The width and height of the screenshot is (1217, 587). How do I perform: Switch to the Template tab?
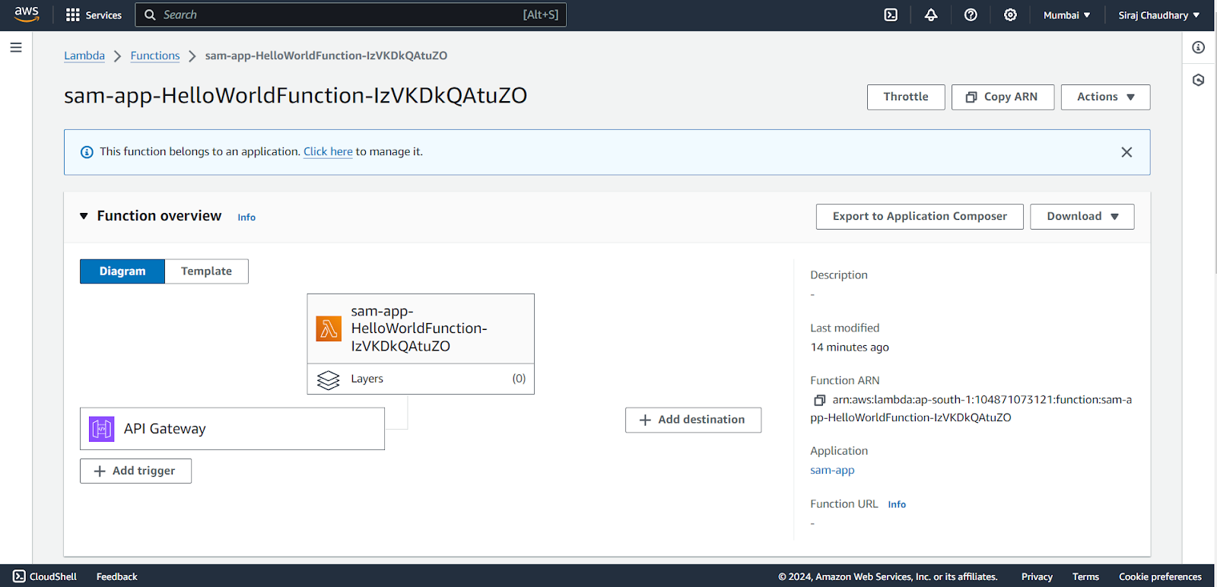(x=206, y=271)
